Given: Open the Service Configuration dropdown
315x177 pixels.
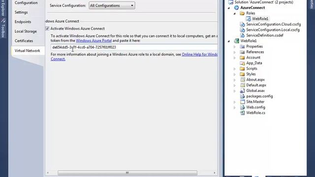Looking at the screenshot, I should tap(112, 5).
